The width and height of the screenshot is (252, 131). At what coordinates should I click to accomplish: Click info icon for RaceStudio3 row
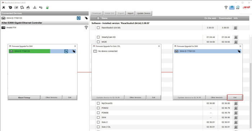[x=235, y=28]
